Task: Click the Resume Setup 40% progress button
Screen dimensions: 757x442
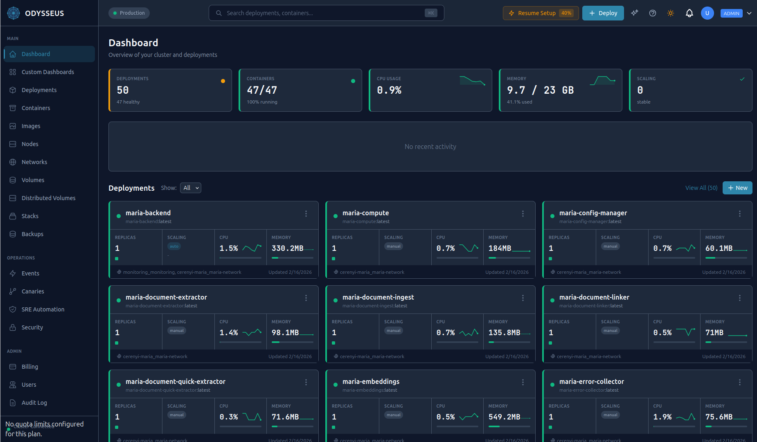Action: (x=540, y=13)
